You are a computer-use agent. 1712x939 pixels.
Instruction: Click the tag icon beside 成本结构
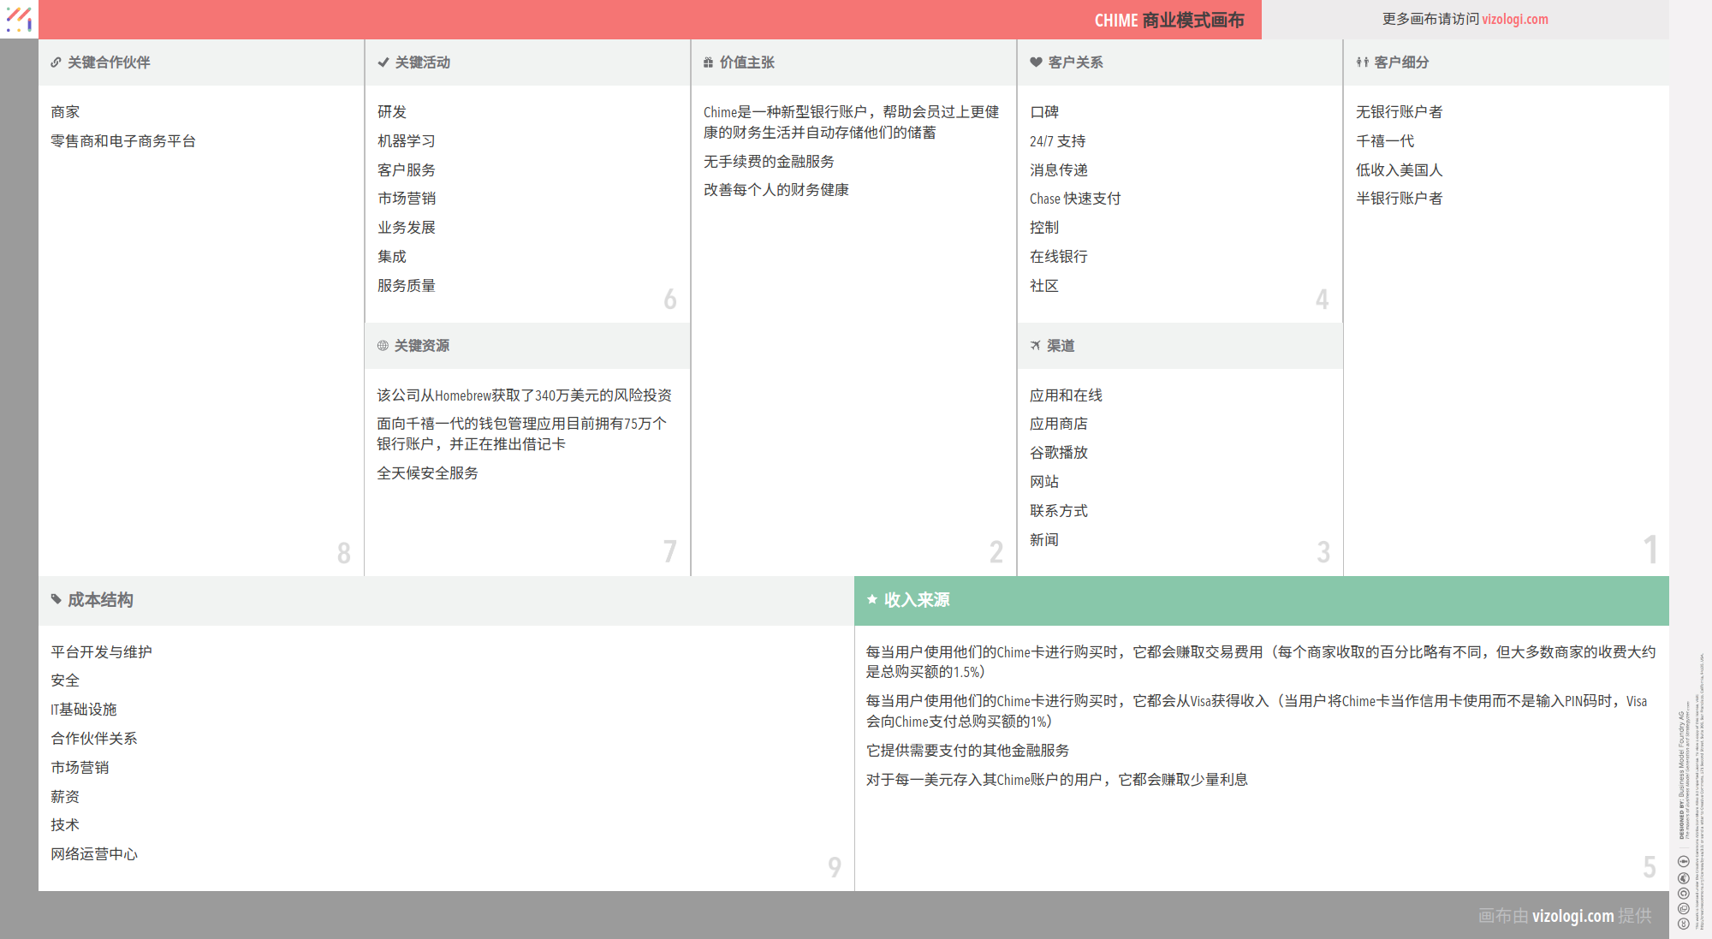[56, 599]
